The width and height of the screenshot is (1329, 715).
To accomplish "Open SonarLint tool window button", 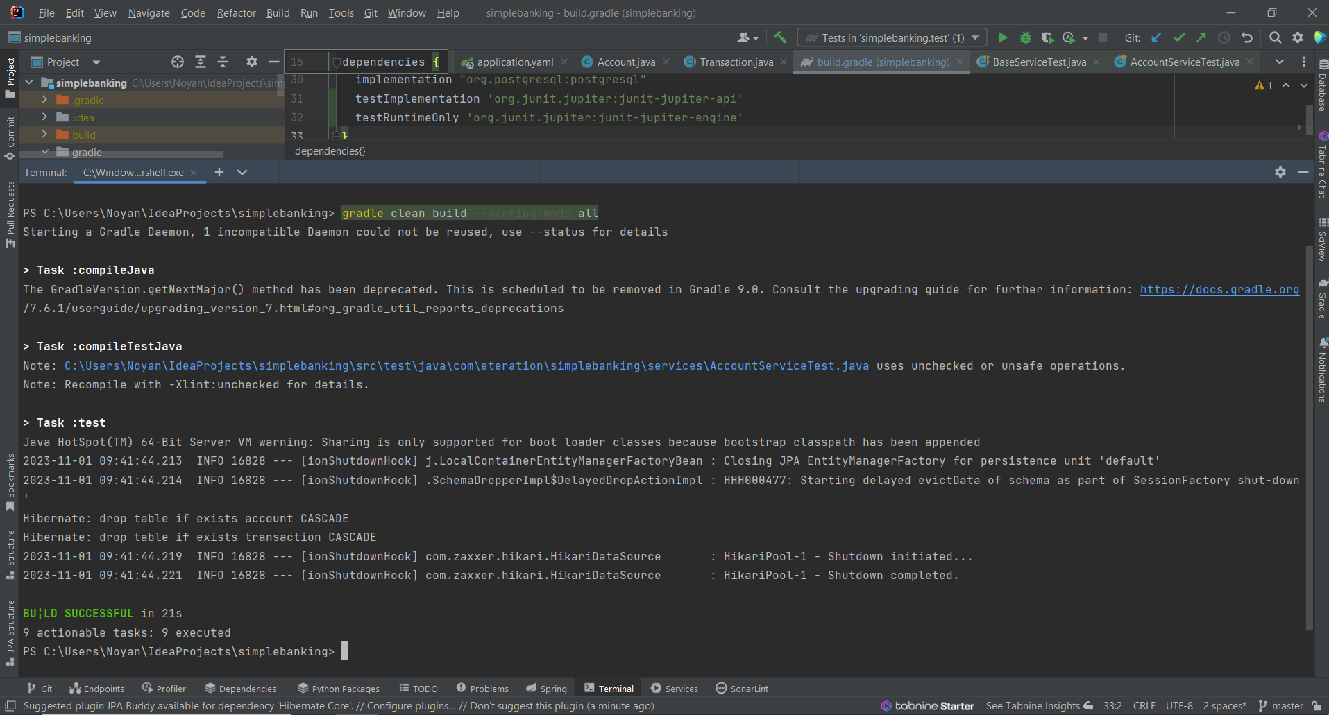I will [742, 689].
